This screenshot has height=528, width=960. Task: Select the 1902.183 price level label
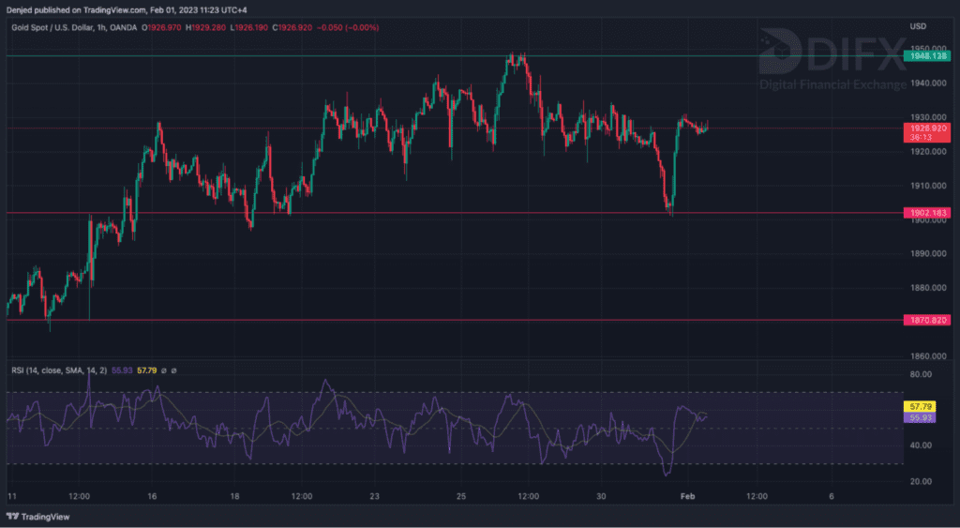(926, 213)
